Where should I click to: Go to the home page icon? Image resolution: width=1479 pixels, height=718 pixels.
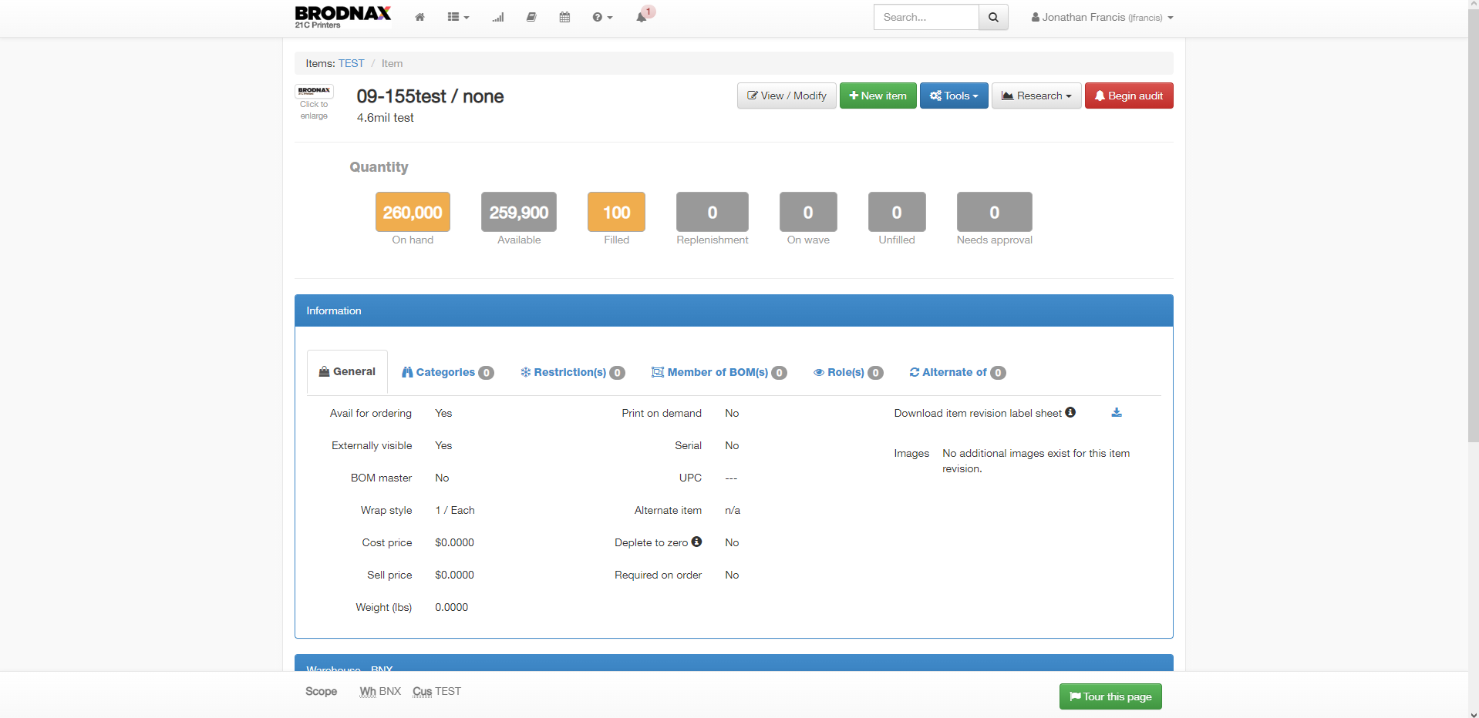pyautogui.click(x=419, y=17)
